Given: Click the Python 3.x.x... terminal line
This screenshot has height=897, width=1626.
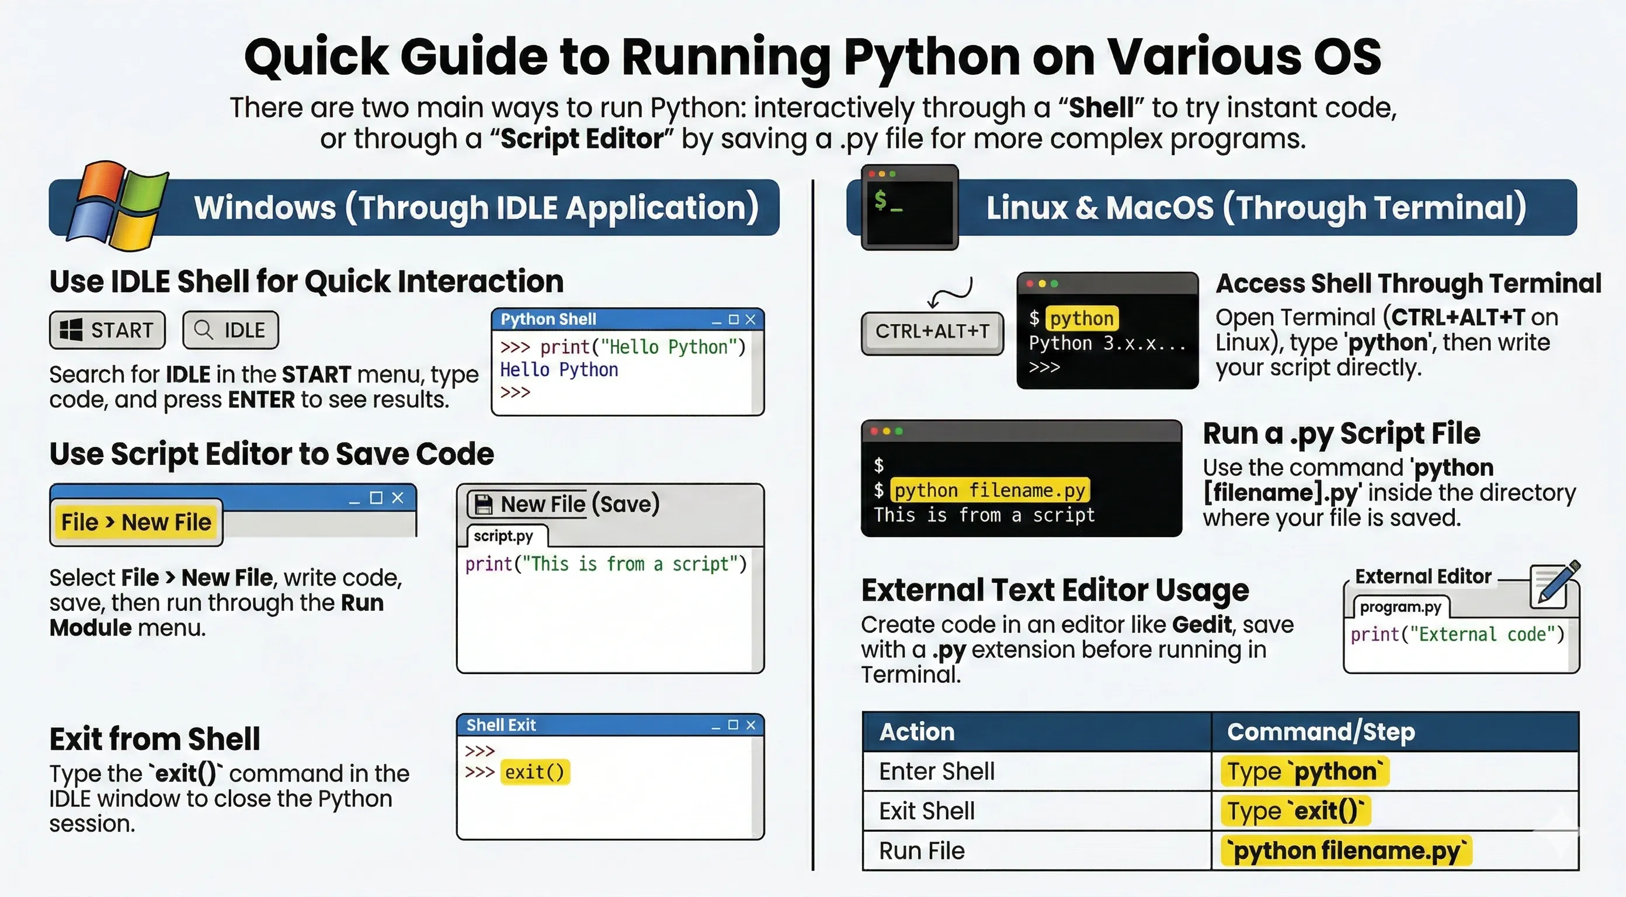Looking at the screenshot, I should 1107,343.
